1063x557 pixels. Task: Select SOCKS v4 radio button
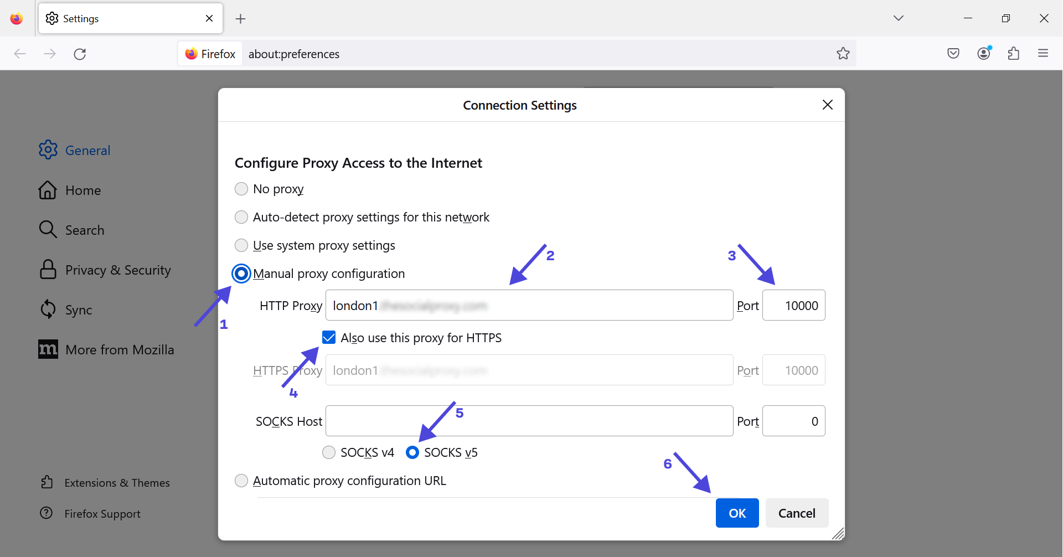click(x=329, y=452)
